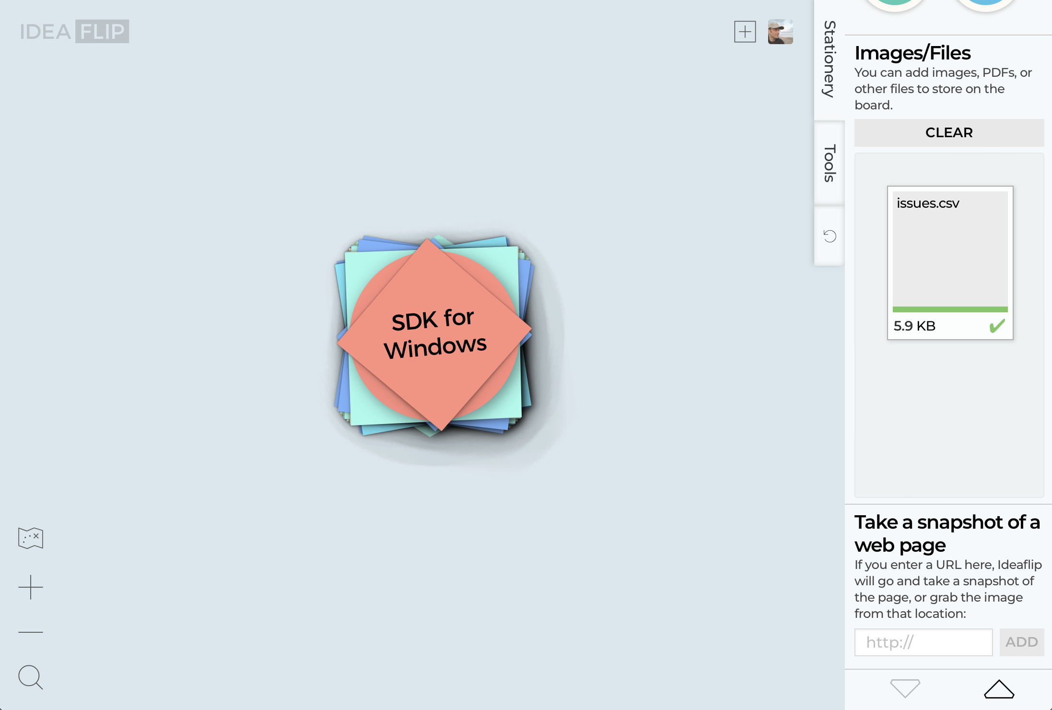The image size is (1052, 710).
Task: Focus the http:// URL input field
Action: [923, 642]
